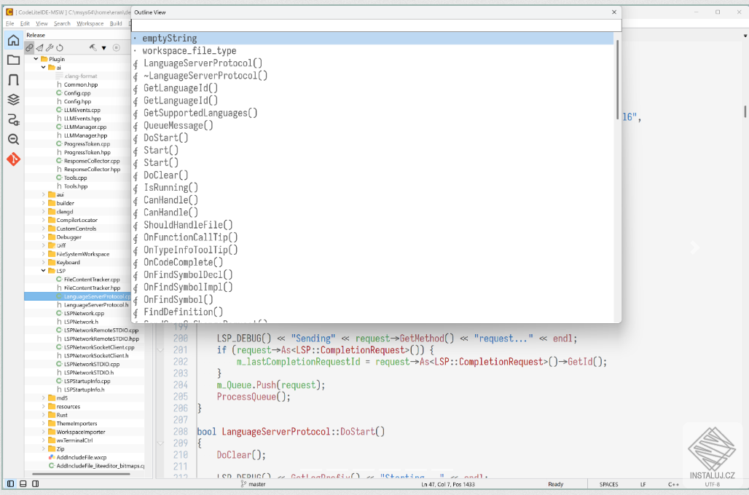The image size is (749, 495).
Task: Expand the ThemeImporters folder
Action: coord(44,424)
